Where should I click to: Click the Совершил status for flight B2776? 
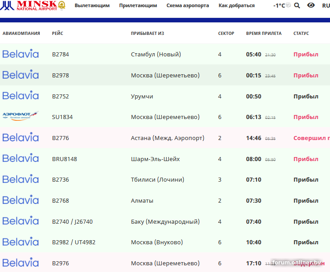(312, 138)
